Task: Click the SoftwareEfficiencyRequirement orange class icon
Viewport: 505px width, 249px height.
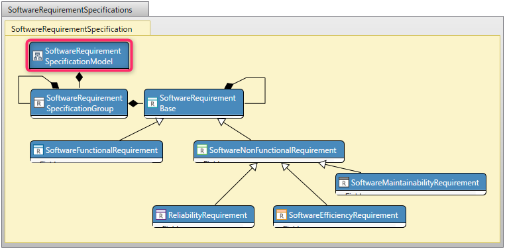Action: pos(282,215)
